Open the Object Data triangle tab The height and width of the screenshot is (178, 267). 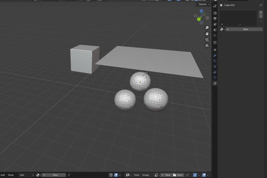(215, 78)
